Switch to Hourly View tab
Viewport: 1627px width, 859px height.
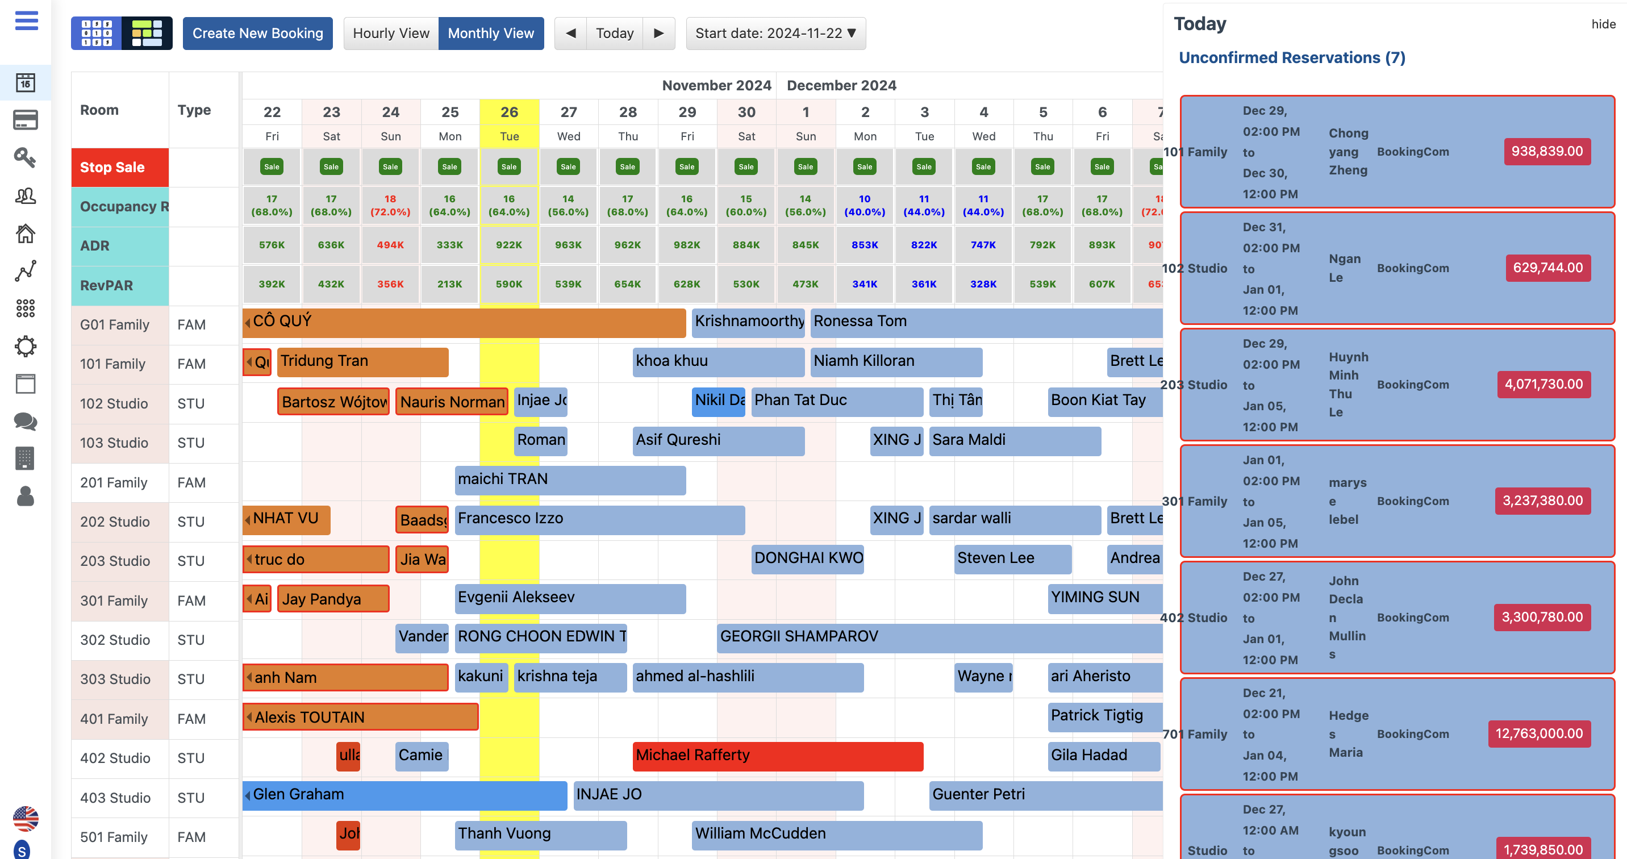point(390,32)
